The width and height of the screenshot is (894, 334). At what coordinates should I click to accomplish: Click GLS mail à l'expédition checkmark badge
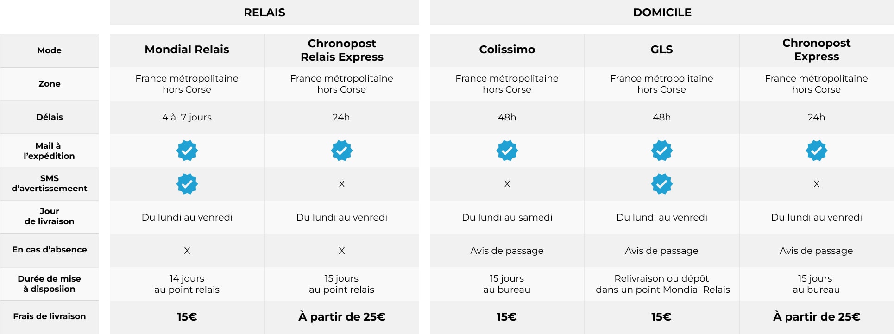662,151
